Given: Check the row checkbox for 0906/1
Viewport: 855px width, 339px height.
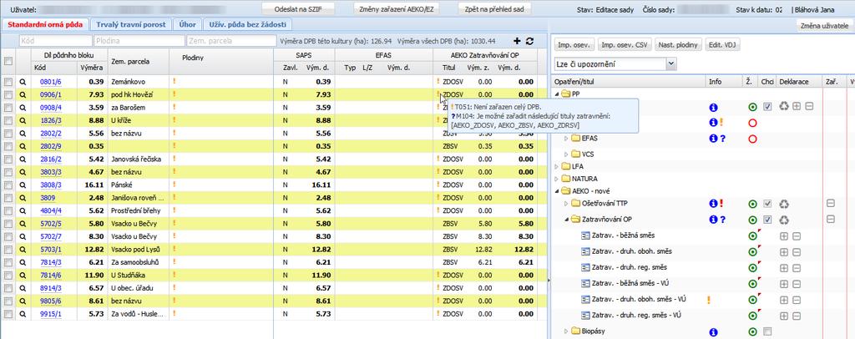Looking at the screenshot, I should pos(8,94).
